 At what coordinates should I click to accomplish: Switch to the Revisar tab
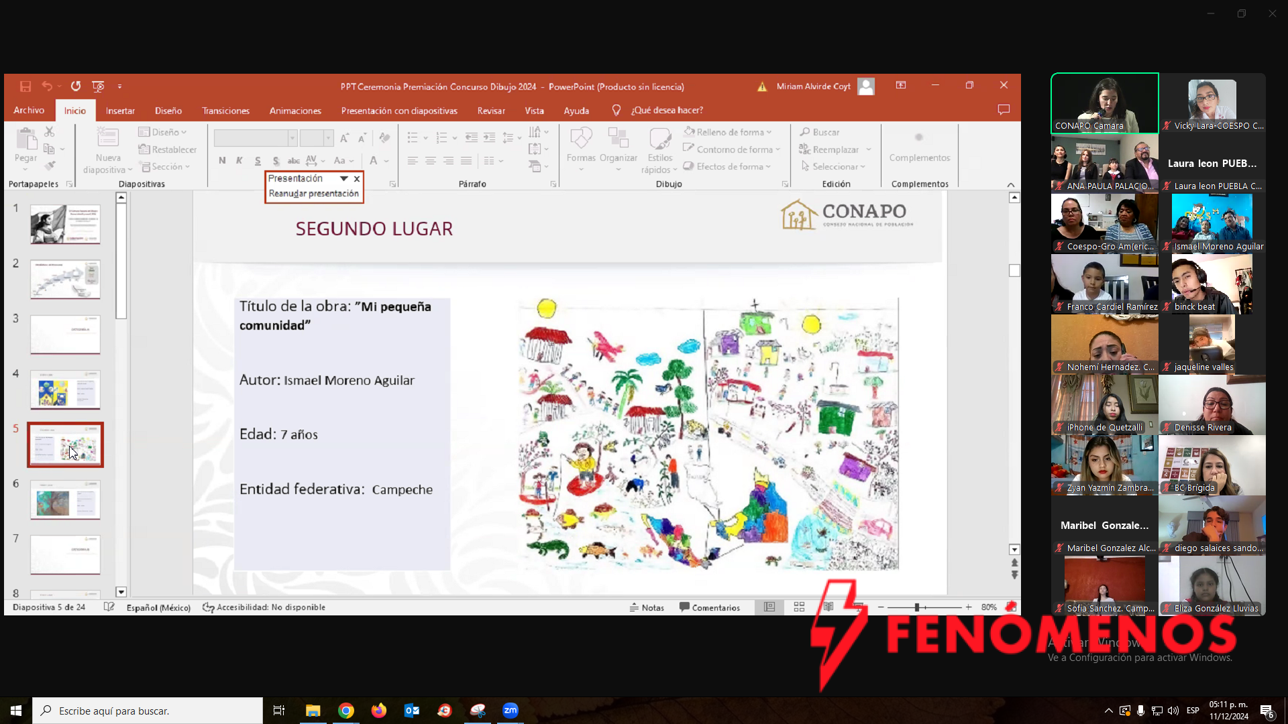pyautogui.click(x=491, y=111)
